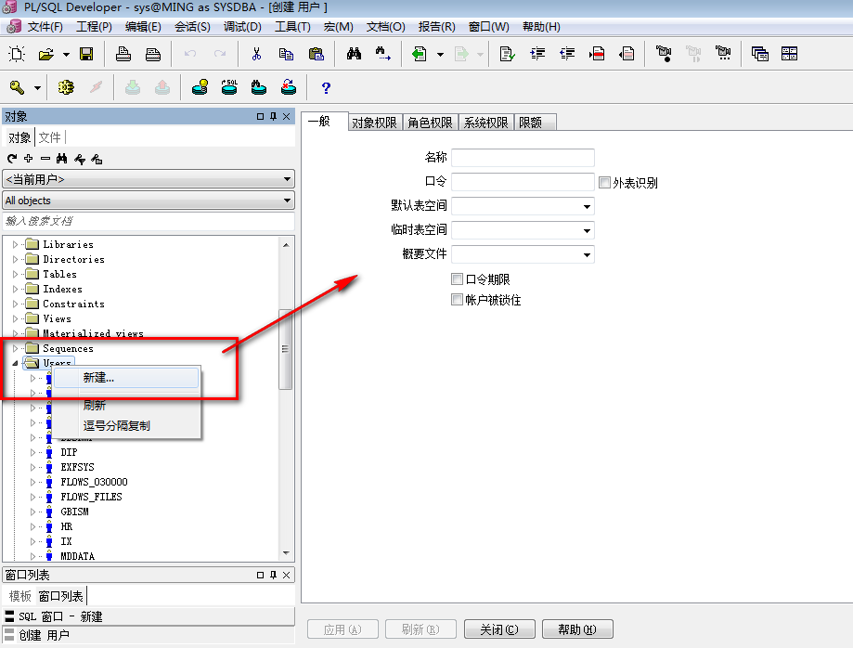This screenshot has width=853, height=648.
Task: Click the New file toolbar icon
Action: (x=17, y=54)
